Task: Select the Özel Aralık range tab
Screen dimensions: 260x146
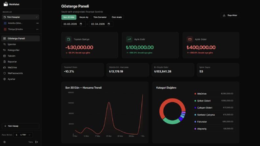Action: (x=117, y=17)
